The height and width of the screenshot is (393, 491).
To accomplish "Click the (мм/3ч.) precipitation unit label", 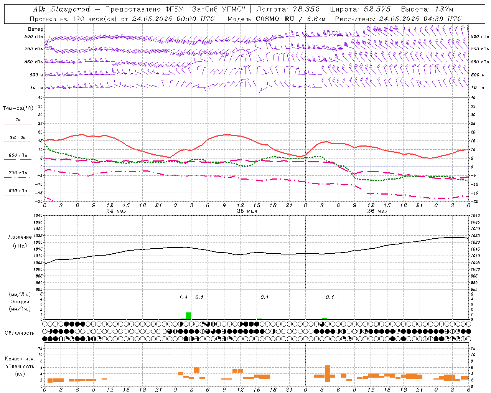I will (20, 294).
